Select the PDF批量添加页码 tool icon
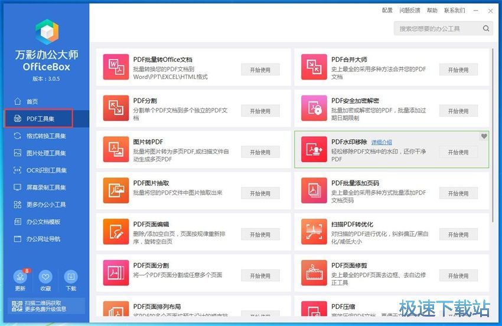502x326 pixels. (x=314, y=190)
